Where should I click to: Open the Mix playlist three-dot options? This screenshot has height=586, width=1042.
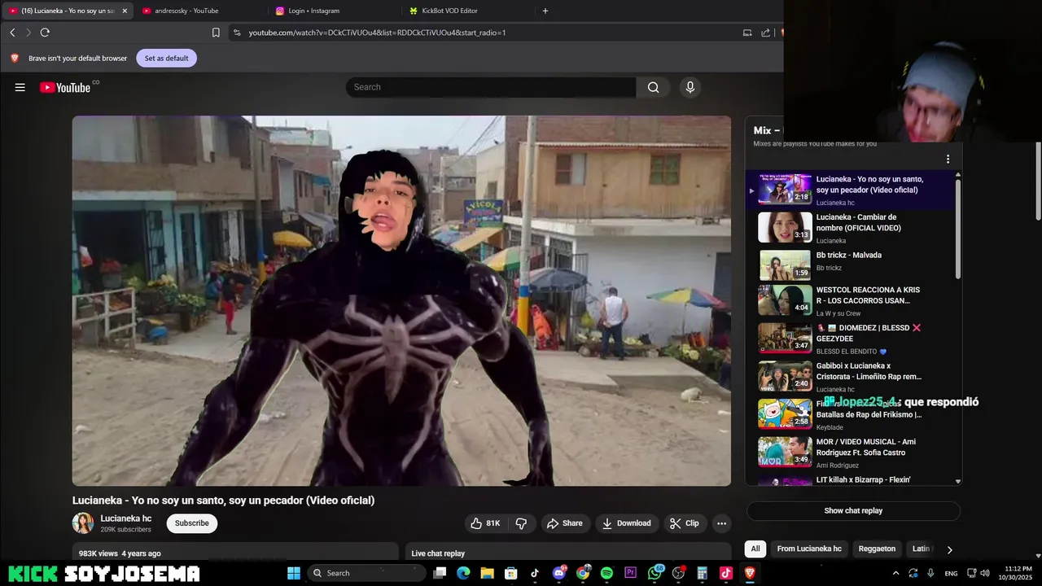pos(948,159)
